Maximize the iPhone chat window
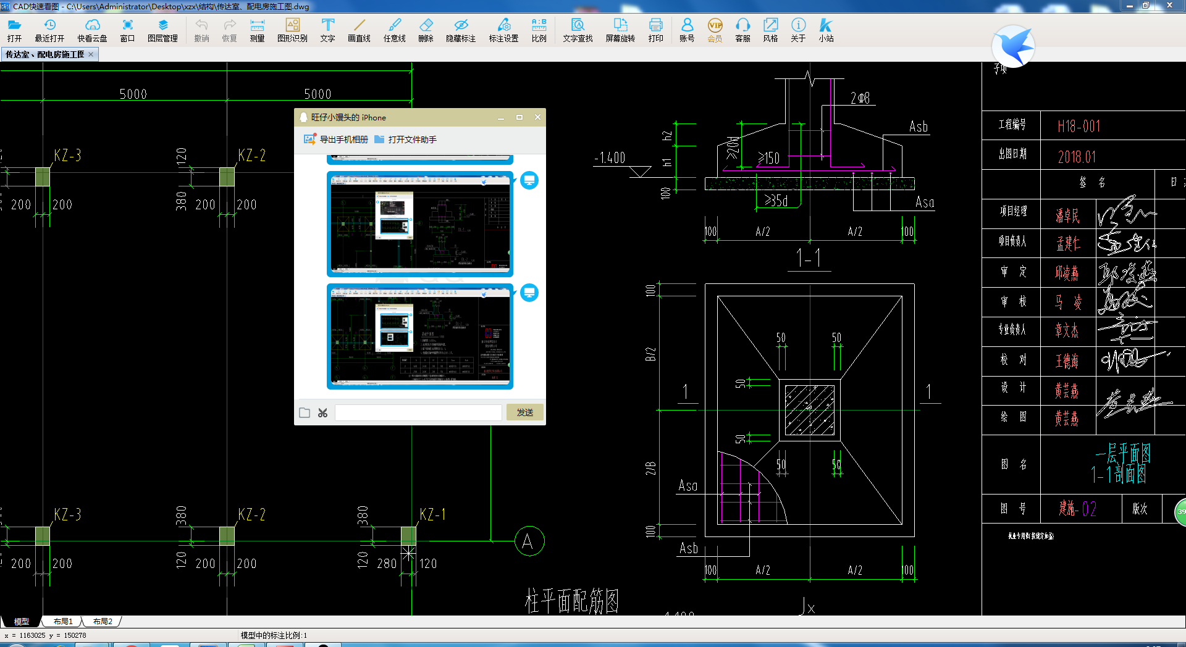This screenshot has width=1186, height=647. click(x=519, y=117)
